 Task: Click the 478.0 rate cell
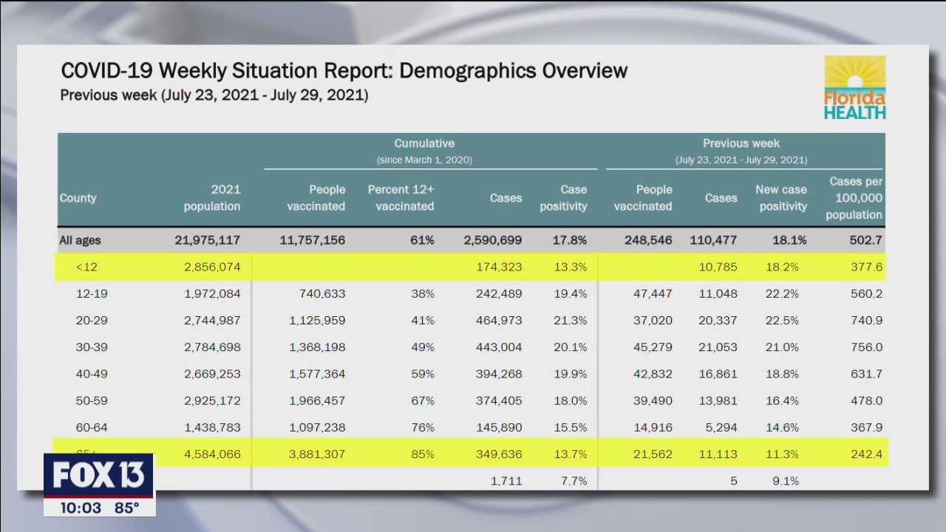tap(866, 400)
